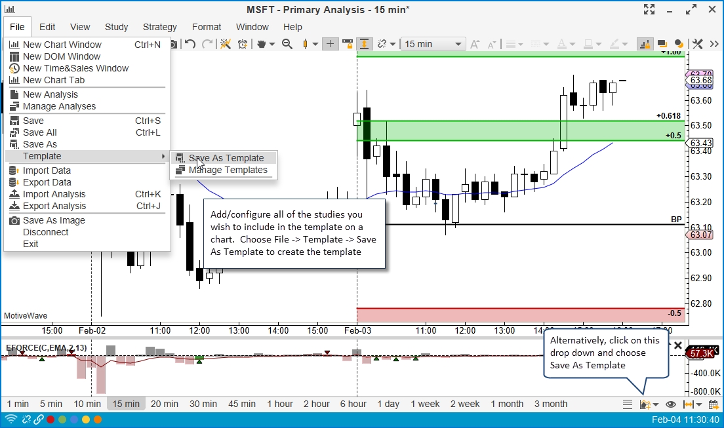
Task: Open dropdown arrow next to link icon
Action: click(x=393, y=45)
